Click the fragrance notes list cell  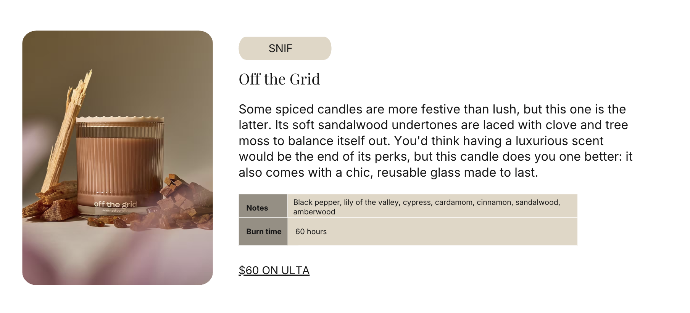tap(432, 206)
